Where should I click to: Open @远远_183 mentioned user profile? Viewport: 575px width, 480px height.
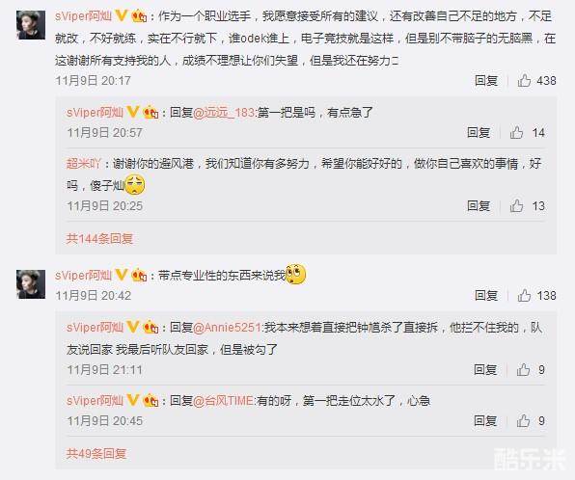(224, 113)
